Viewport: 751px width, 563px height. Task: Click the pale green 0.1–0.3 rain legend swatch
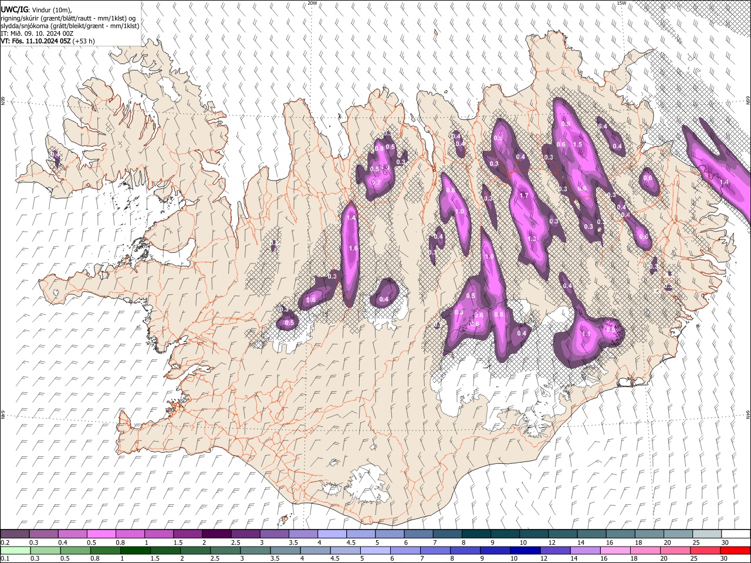(x=15, y=551)
